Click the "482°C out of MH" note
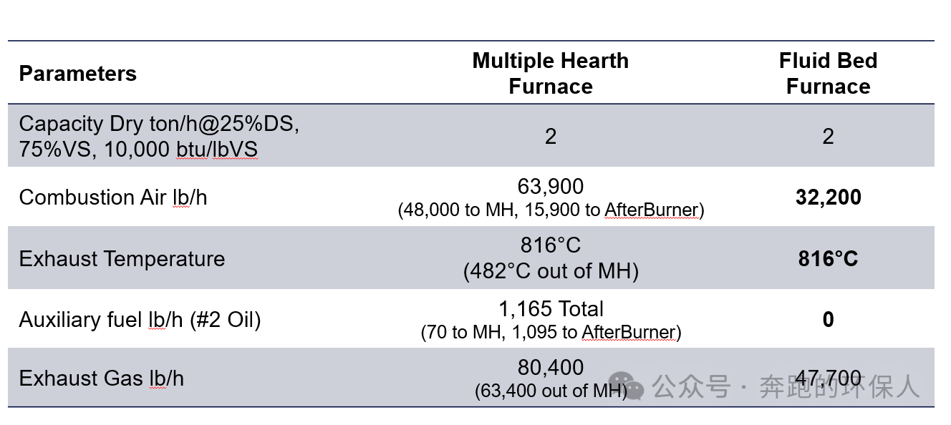The height and width of the screenshot is (425, 951). [550, 272]
